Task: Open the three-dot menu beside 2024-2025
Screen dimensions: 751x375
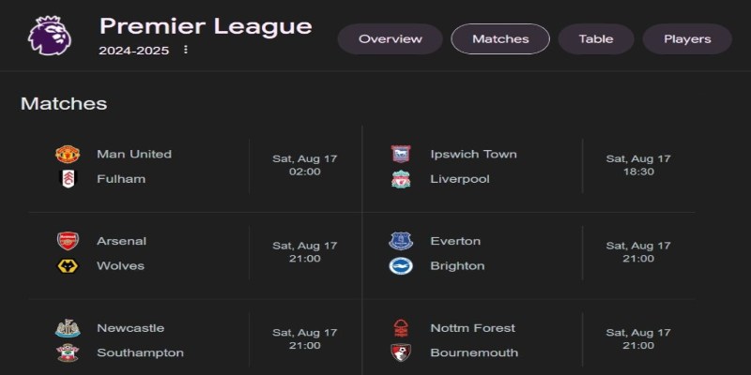Action: (186, 50)
